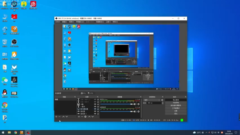Move selected source up in Sources panel
This screenshot has height=135, width=240.
[x=89, y=117]
